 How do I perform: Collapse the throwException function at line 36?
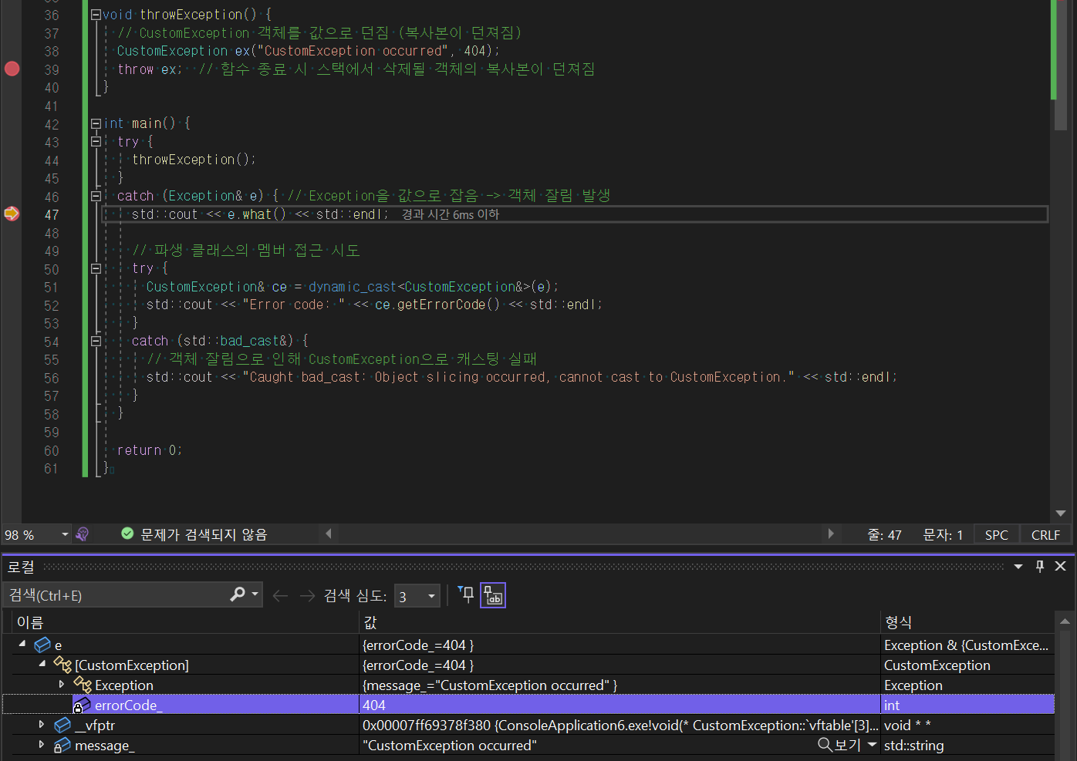[96, 15]
